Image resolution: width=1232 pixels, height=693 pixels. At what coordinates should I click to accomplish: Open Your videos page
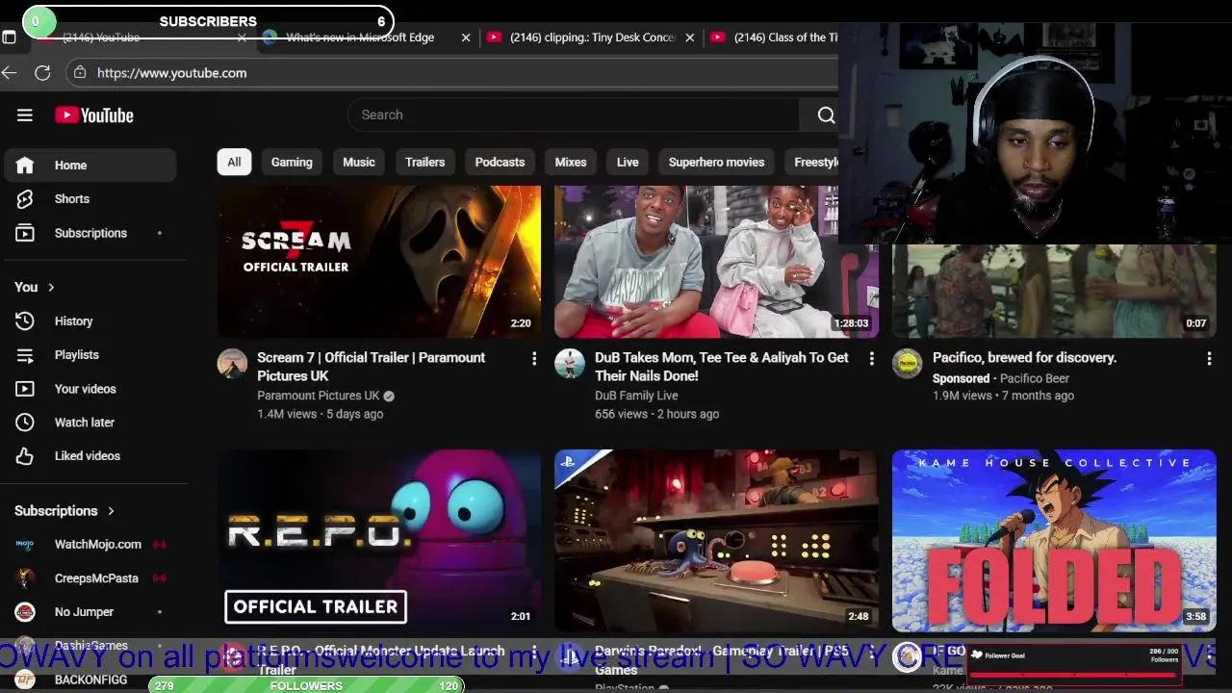tap(90, 389)
